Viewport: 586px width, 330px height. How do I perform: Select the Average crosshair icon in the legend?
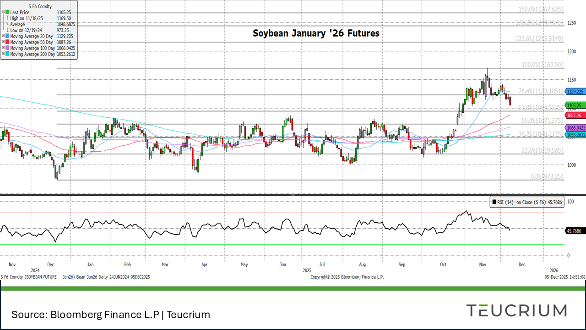(x=7, y=24)
